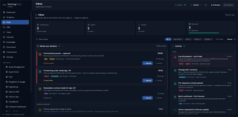The width and height of the screenshot is (238, 117).
Task: Filter inbox by Results
Action: click(x=198, y=39)
